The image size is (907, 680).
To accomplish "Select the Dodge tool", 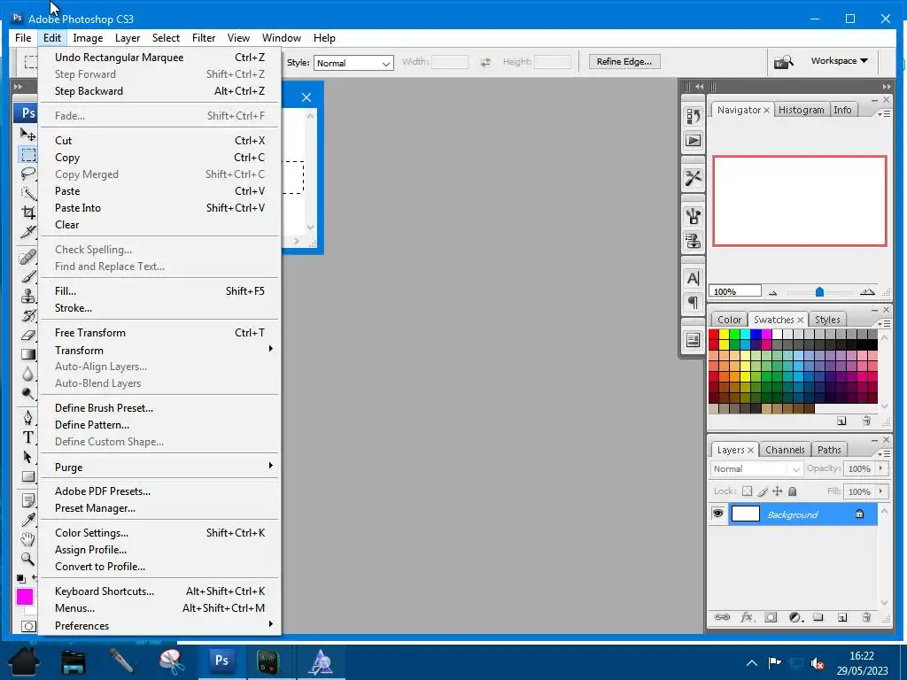I will [x=27, y=393].
